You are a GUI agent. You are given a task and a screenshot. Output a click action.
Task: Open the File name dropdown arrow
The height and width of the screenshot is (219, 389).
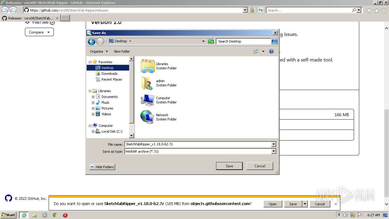[x=274, y=144]
